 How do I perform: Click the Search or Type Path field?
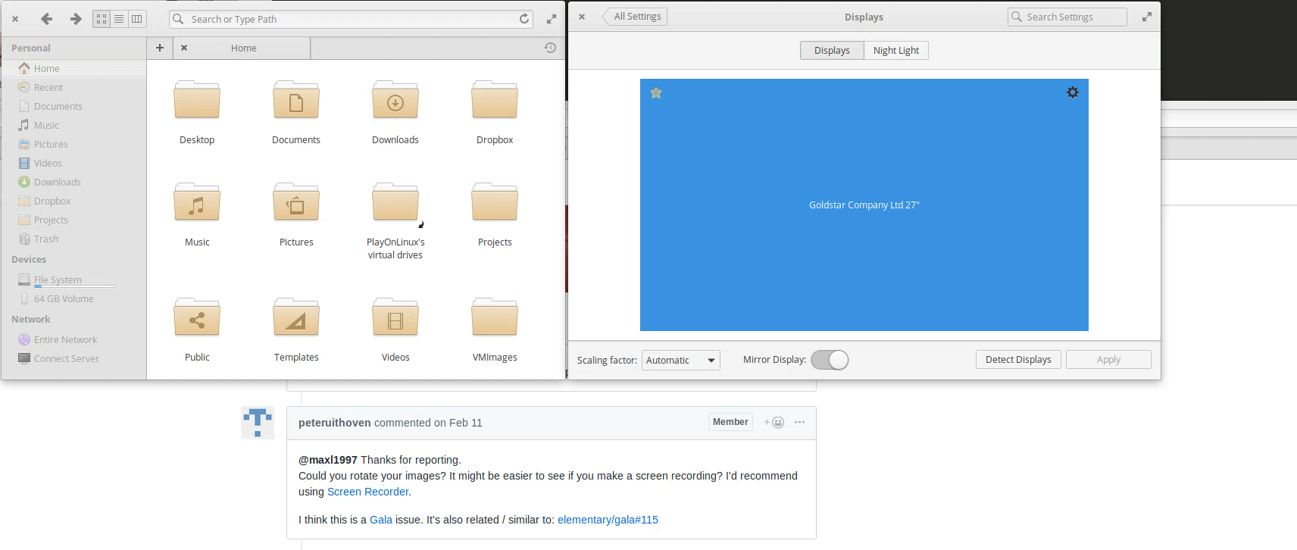(351, 19)
